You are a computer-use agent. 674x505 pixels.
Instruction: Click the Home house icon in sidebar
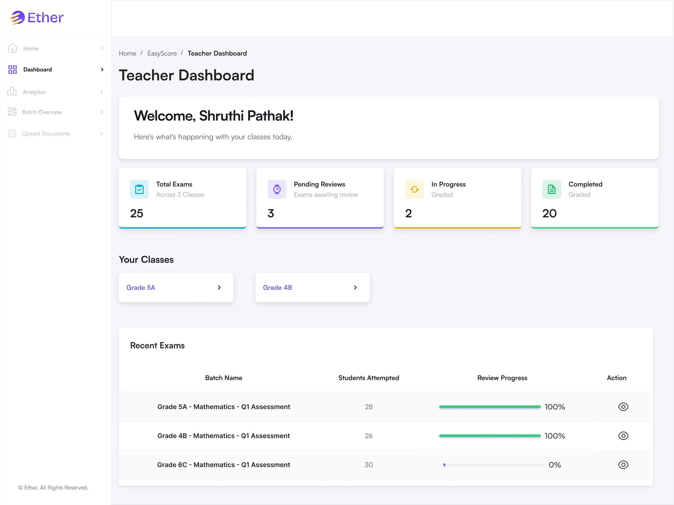(12, 48)
